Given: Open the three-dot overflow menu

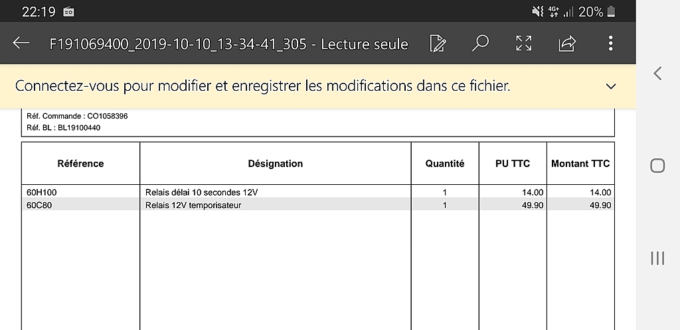Looking at the screenshot, I should (x=610, y=43).
